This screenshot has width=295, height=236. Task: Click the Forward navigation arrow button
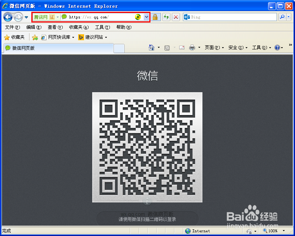tap(18, 17)
